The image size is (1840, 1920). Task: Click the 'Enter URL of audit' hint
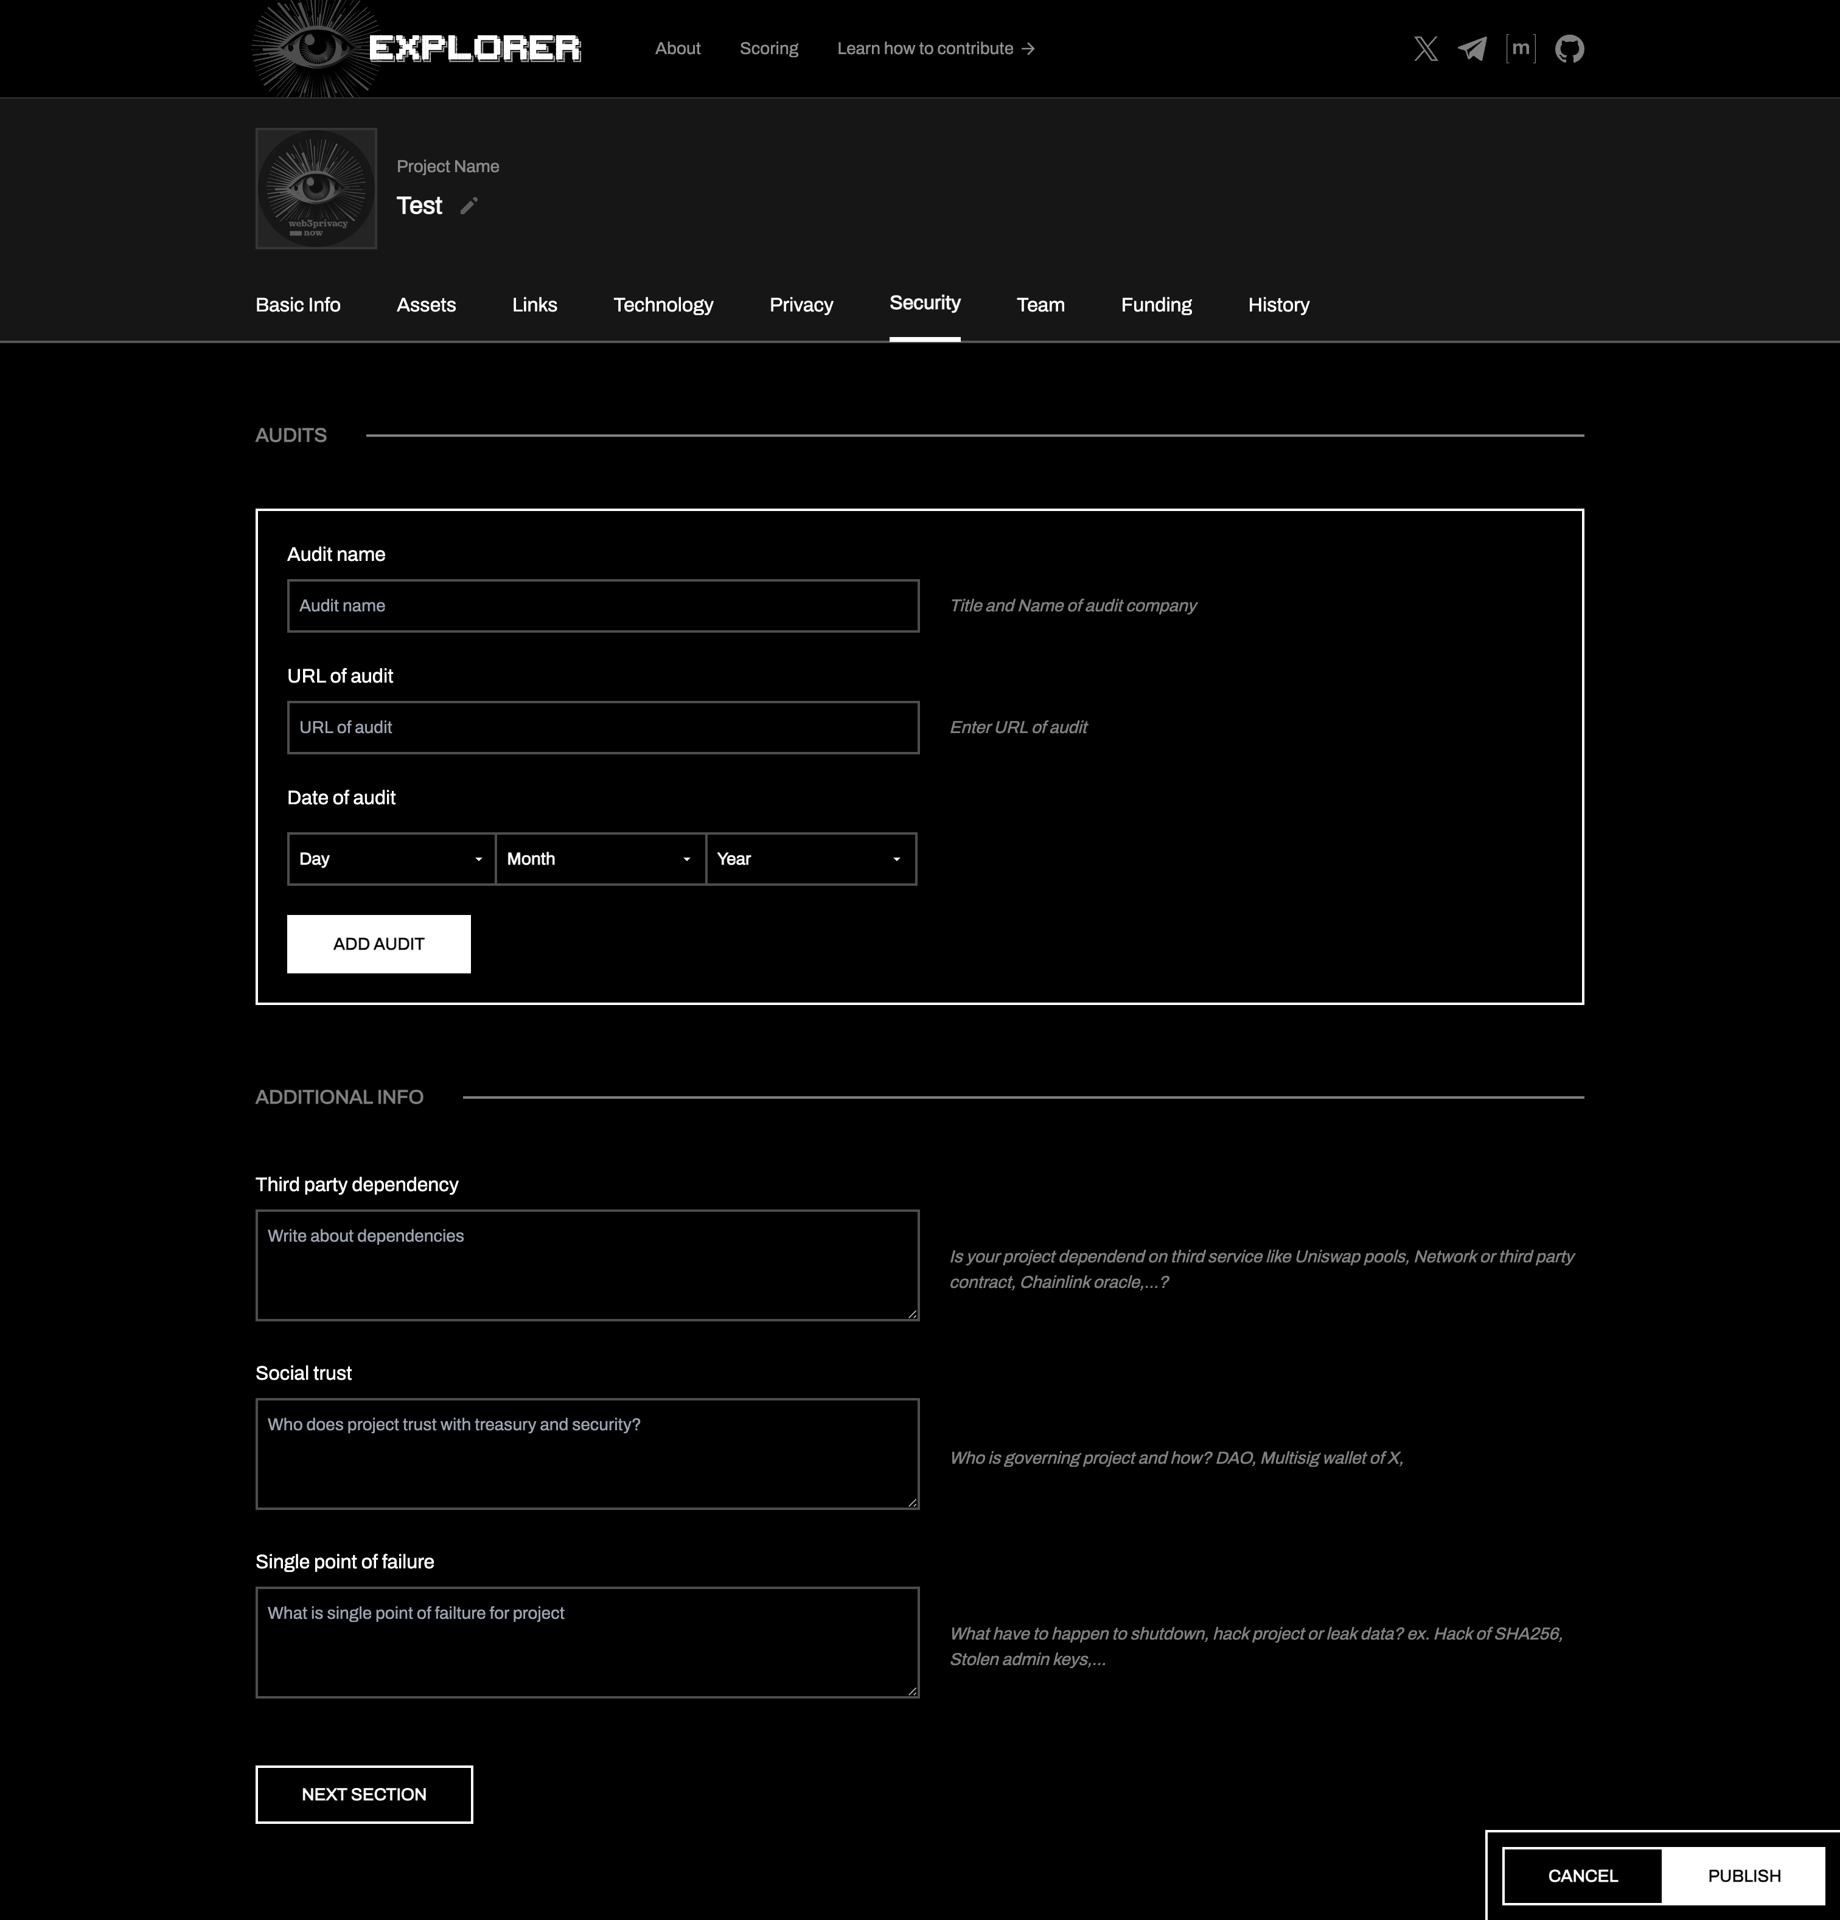[x=1018, y=727]
